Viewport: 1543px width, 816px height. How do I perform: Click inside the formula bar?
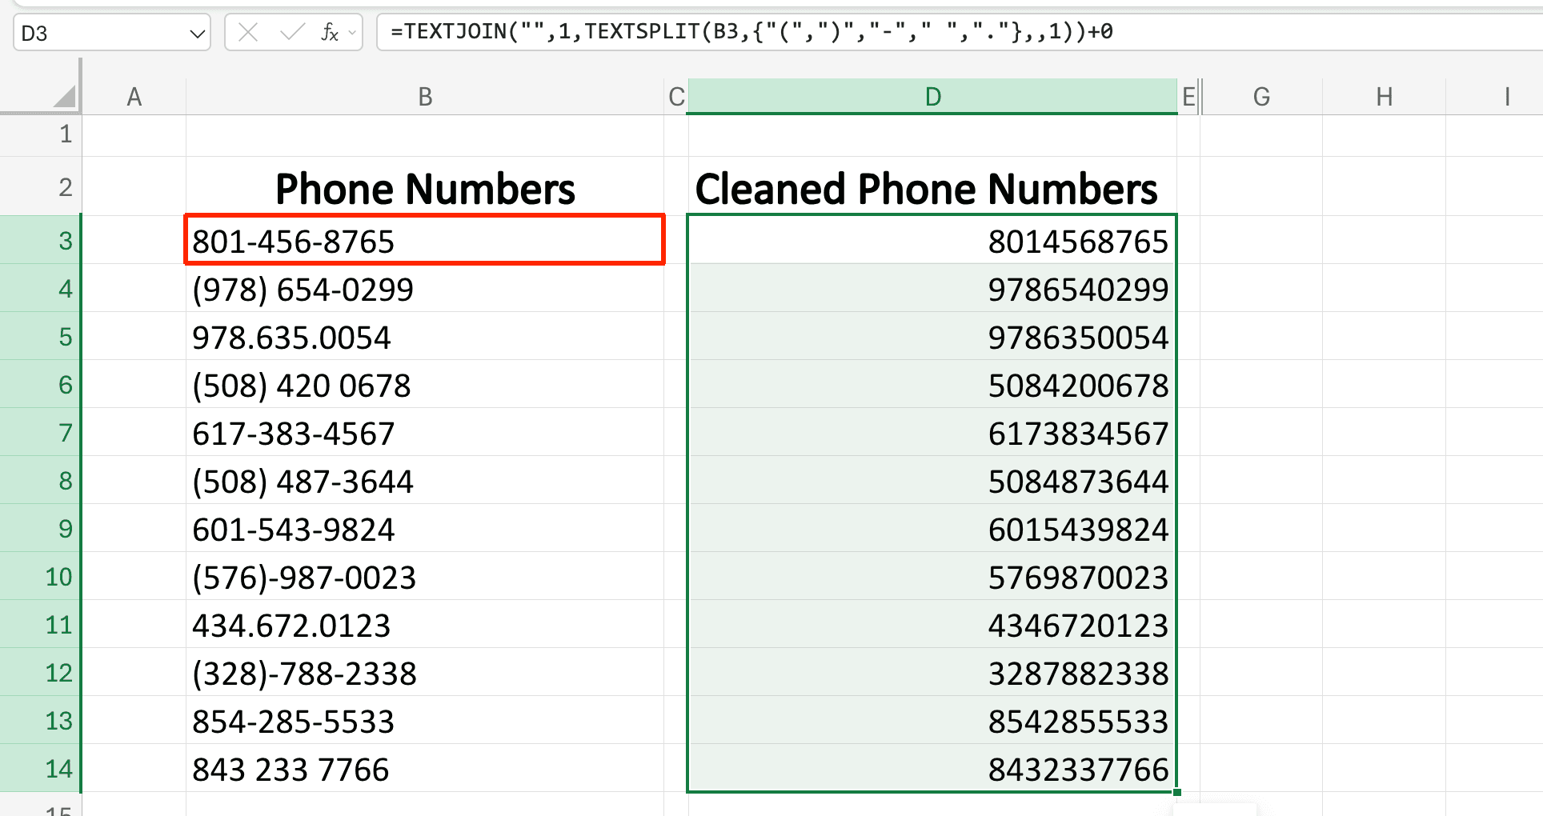[720, 32]
